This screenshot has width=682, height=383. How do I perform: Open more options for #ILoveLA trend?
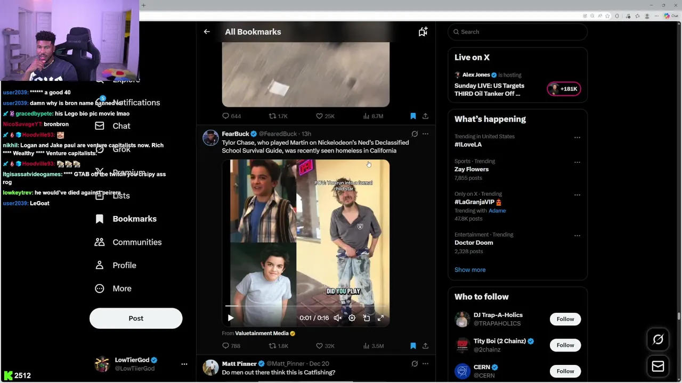pos(577,137)
